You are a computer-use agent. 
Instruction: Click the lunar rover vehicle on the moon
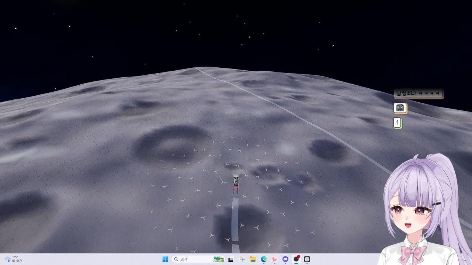236,181
